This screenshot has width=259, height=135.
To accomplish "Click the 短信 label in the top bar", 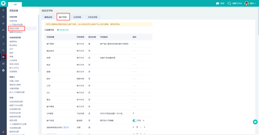I will 222,4.
